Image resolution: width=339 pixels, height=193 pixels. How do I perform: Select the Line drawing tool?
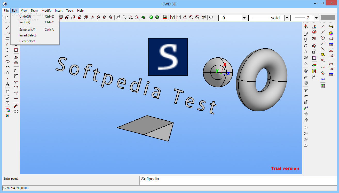point(7,27)
